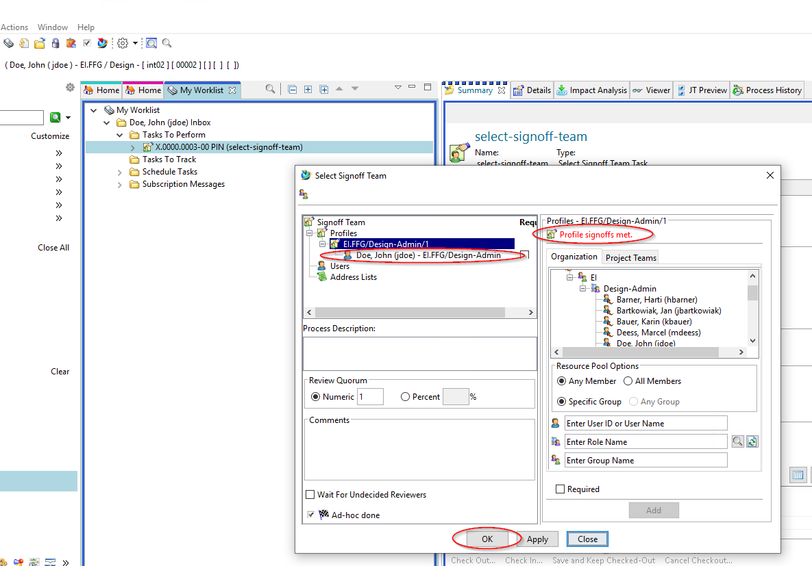Select the Percent review quorum option

(405, 397)
